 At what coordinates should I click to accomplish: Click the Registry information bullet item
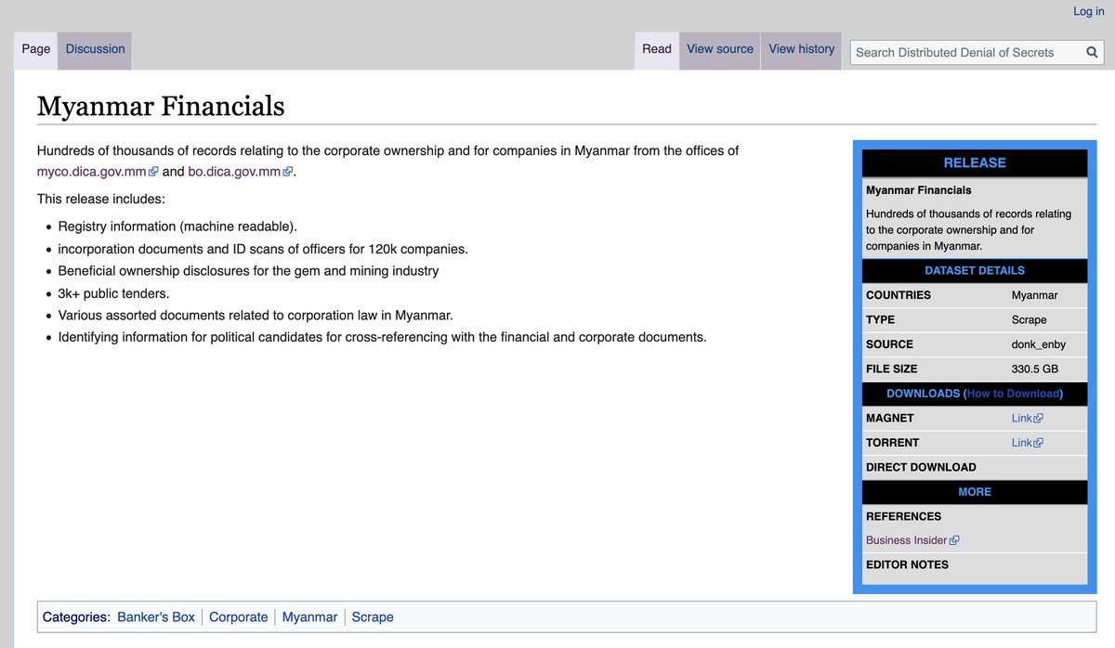pyautogui.click(x=177, y=227)
